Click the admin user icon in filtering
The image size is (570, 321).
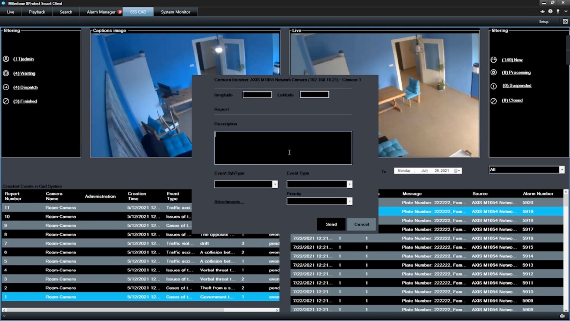coord(6,59)
